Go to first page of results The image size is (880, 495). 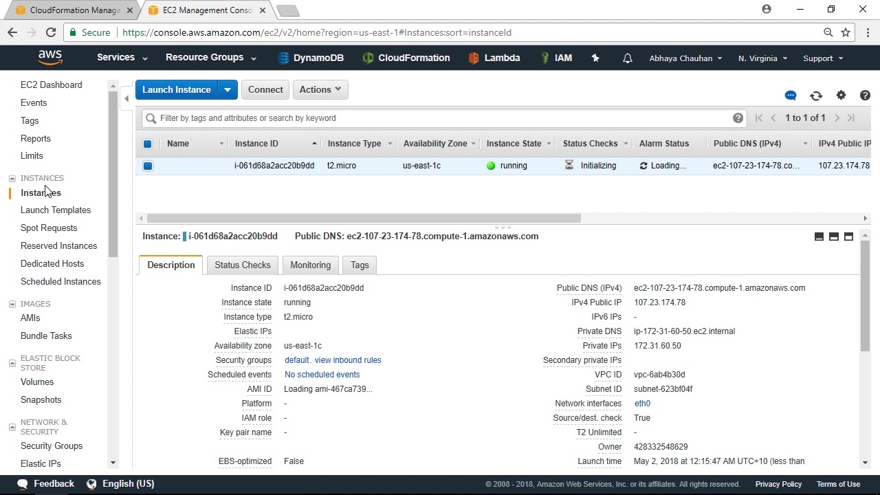pos(759,118)
